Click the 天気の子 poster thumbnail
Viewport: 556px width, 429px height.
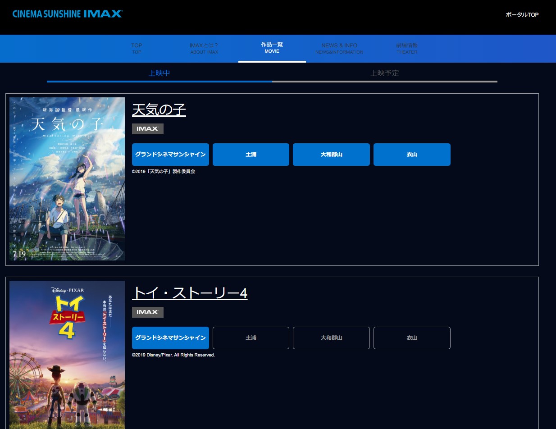pyautogui.click(x=67, y=179)
